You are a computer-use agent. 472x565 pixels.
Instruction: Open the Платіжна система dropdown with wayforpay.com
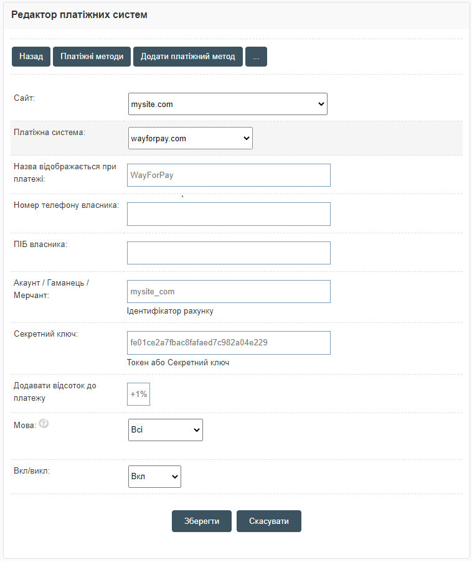tap(190, 138)
